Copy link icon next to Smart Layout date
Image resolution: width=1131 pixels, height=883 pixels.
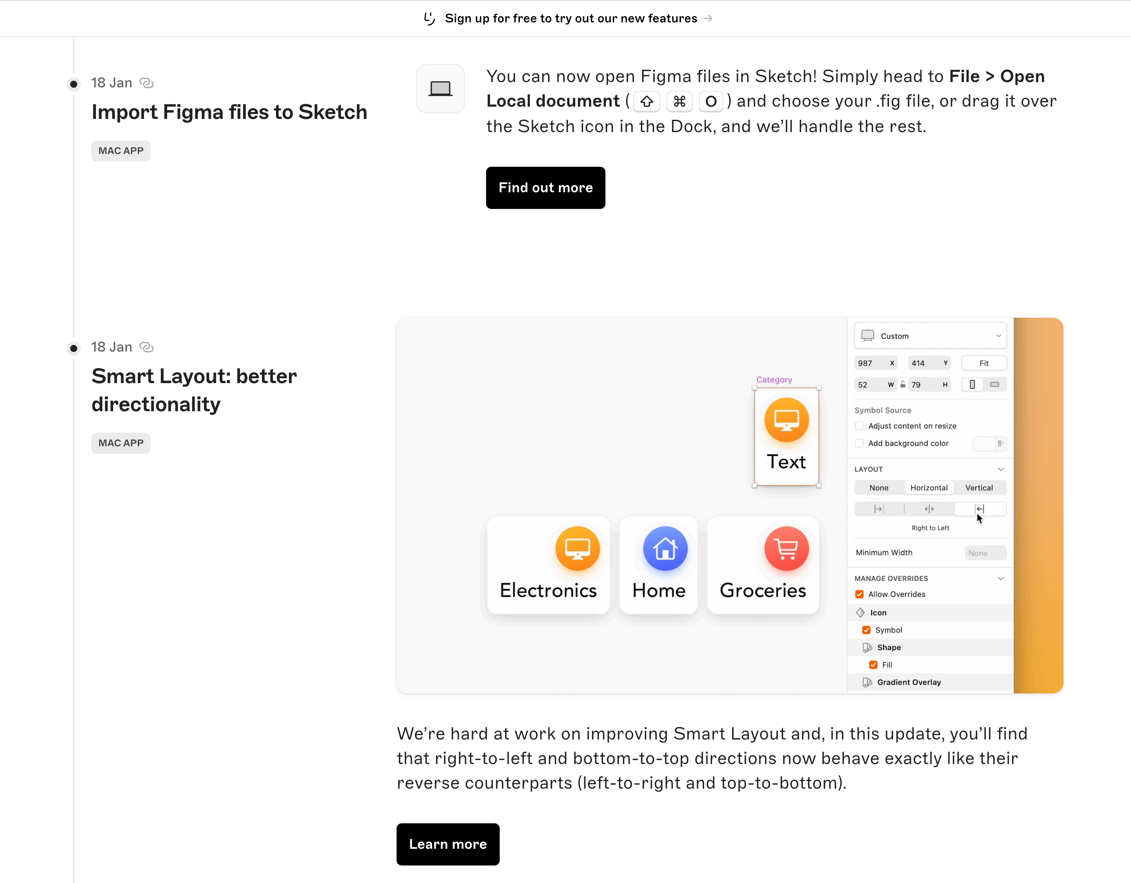tap(147, 348)
